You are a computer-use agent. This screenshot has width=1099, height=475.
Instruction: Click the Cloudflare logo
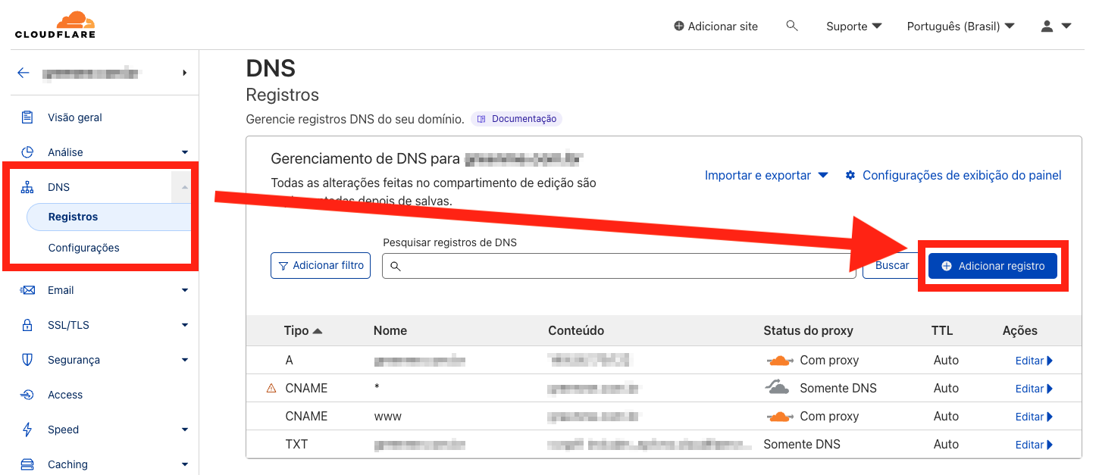point(56,23)
